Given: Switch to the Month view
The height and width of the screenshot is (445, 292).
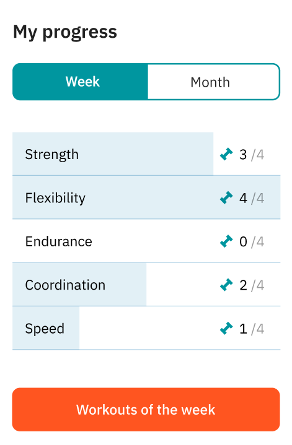Looking at the screenshot, I should pyautogui.click(x=213, y=82).
